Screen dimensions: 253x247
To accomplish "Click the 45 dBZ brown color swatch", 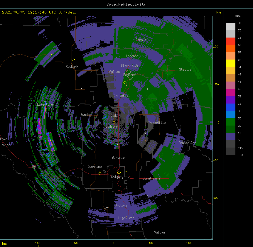I will (231, 78).
